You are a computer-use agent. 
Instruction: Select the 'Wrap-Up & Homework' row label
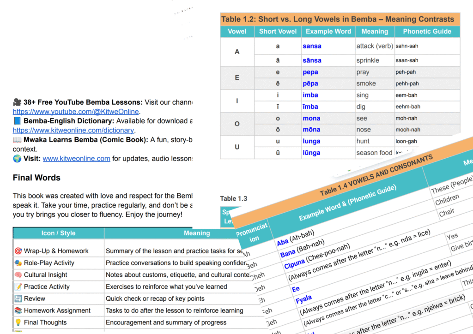56,251
